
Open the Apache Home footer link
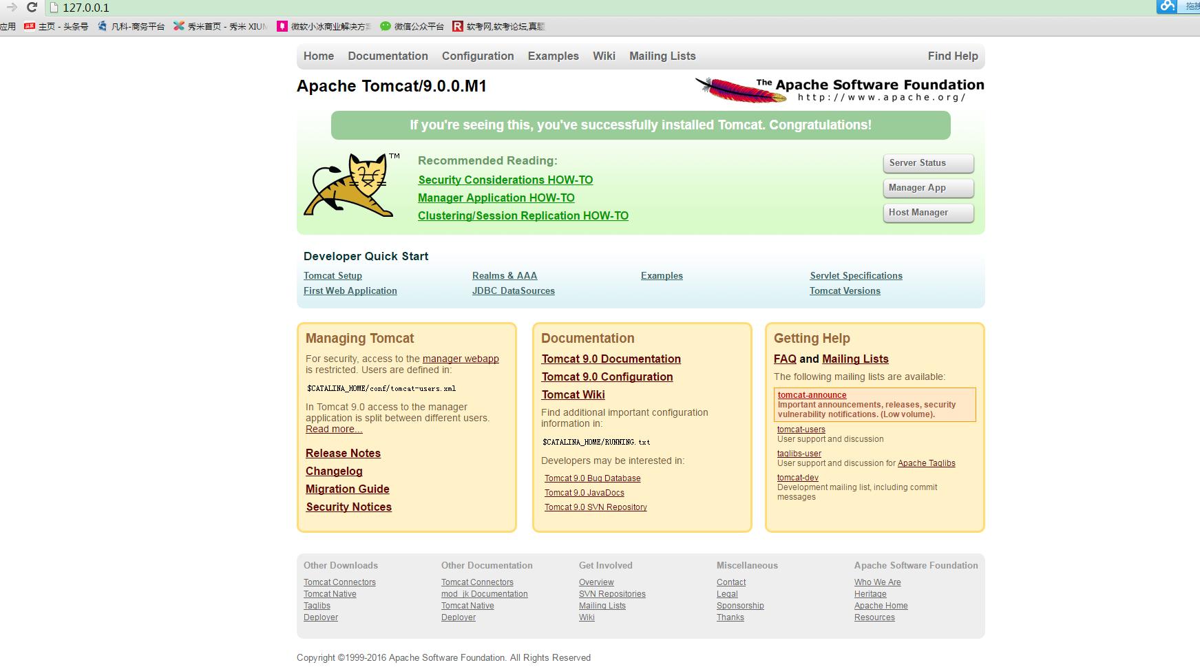coord(881,606)
